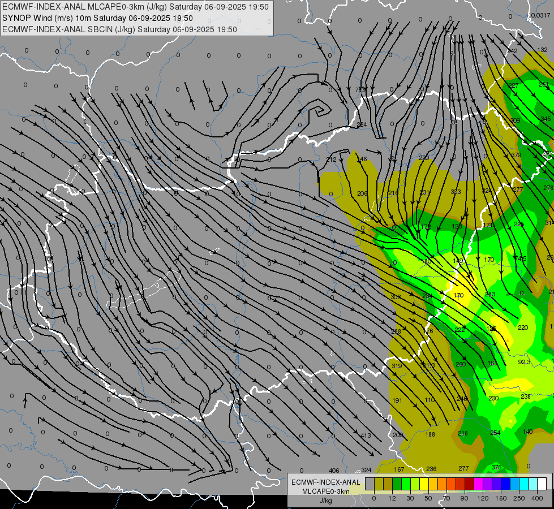Click the map value 216
This screenshot has width=554, height=509.
click(x=393, y=192)
